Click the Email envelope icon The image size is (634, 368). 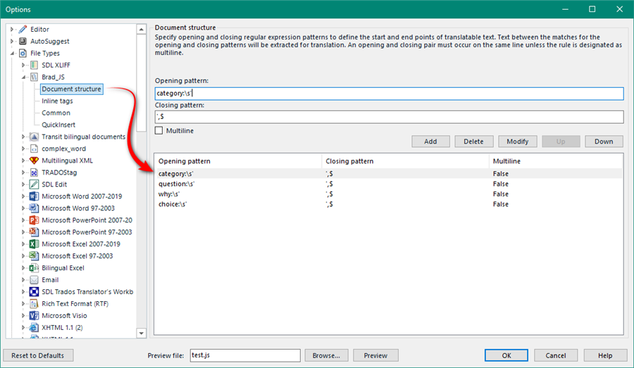pos(35,279)
